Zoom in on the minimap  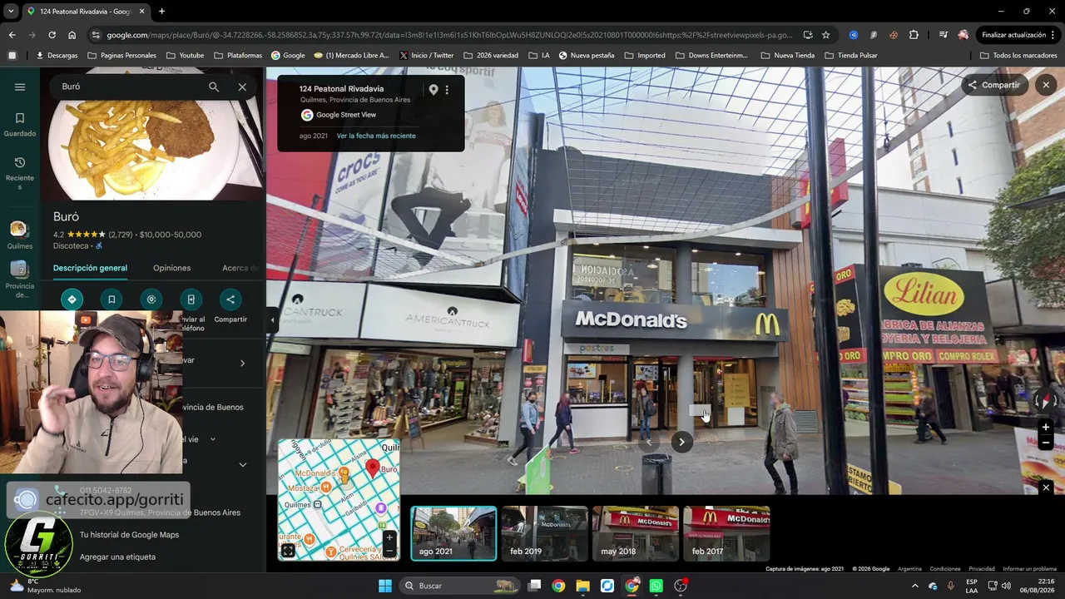(389, 537)
